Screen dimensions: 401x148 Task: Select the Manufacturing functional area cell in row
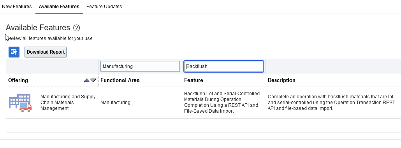115,103
